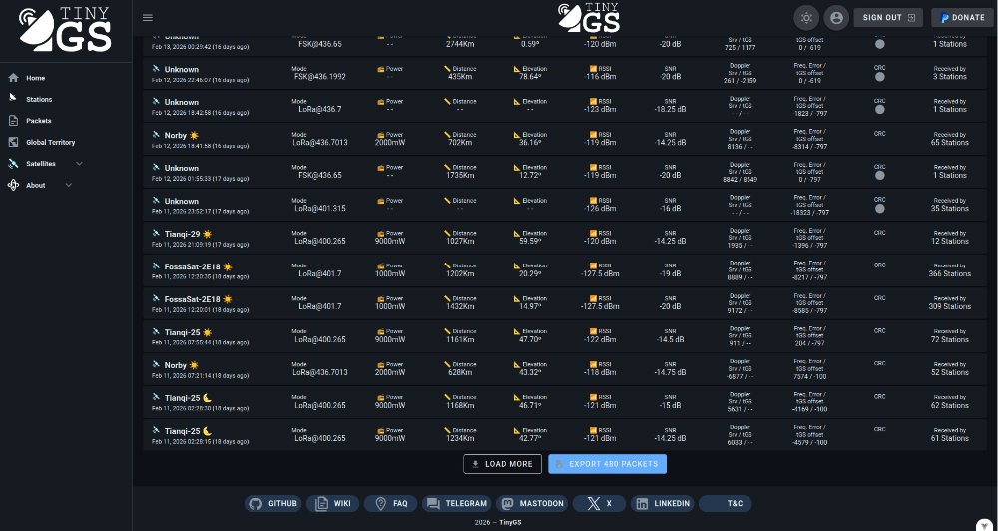Open the MASTODON footer link
The image size is (998, 531).
click(532, 504)
